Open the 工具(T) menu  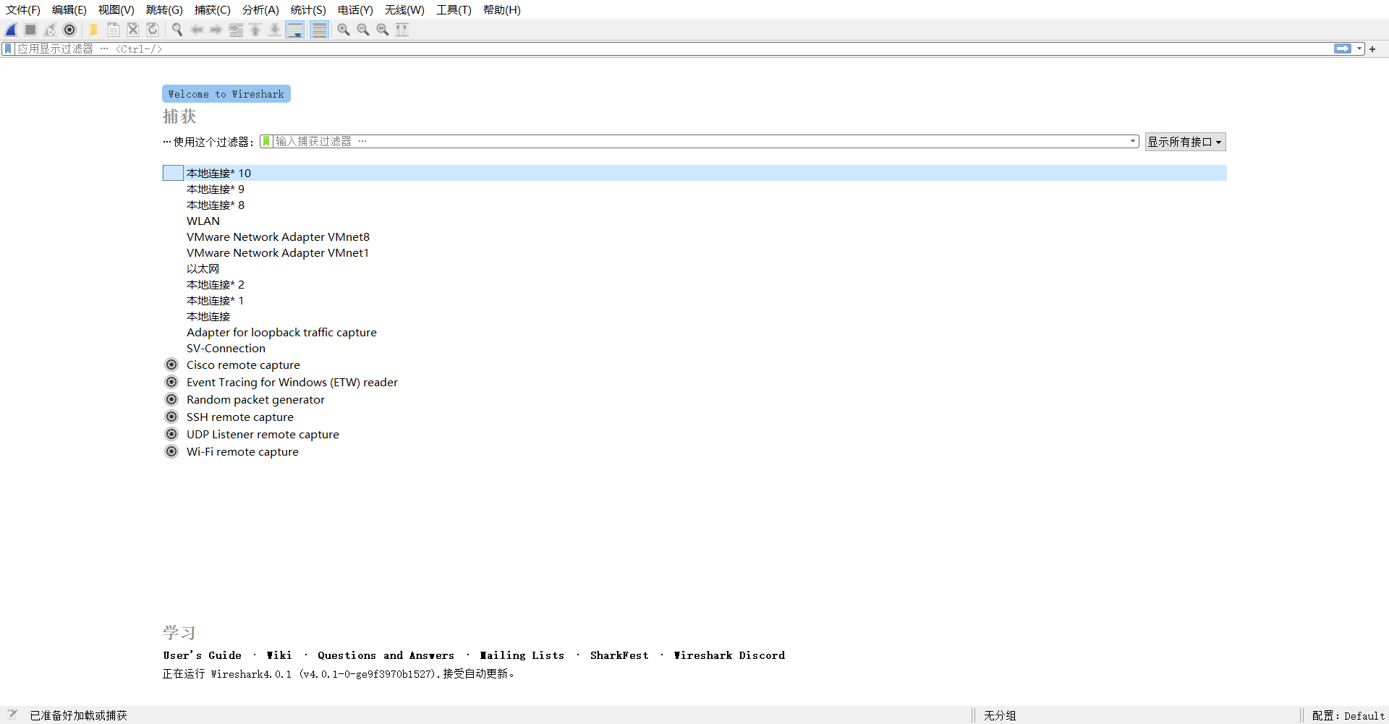pos(454,10)
